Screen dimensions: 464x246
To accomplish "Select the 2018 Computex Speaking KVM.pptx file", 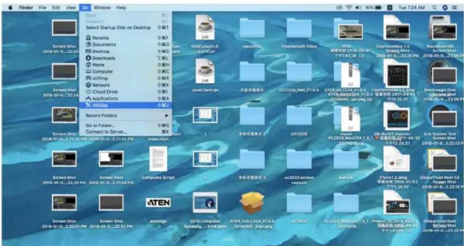I will [205, 203].
